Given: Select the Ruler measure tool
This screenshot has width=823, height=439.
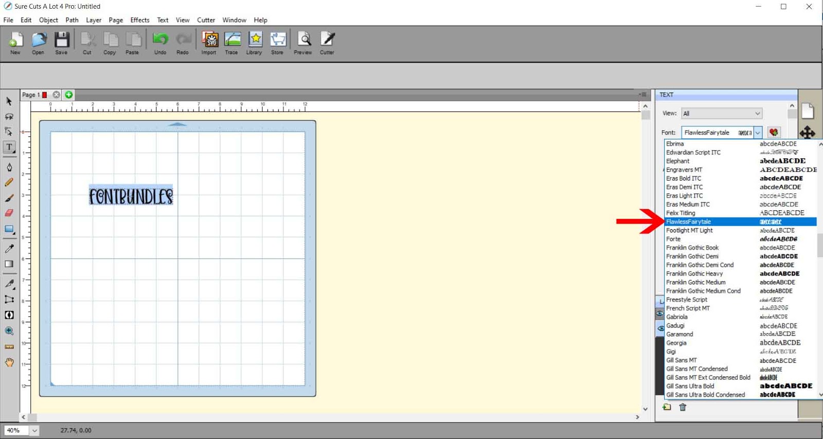Looking at the screenshot, I should tap(9, 347).
